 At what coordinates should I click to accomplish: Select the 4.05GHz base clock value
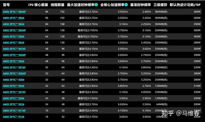click(146, 92)
